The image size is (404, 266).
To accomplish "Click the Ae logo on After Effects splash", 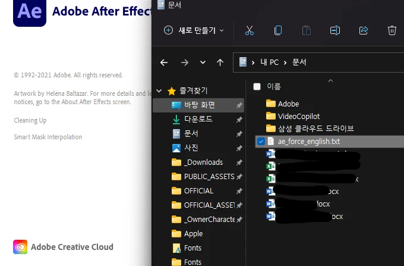I will [x=30, y=12].
